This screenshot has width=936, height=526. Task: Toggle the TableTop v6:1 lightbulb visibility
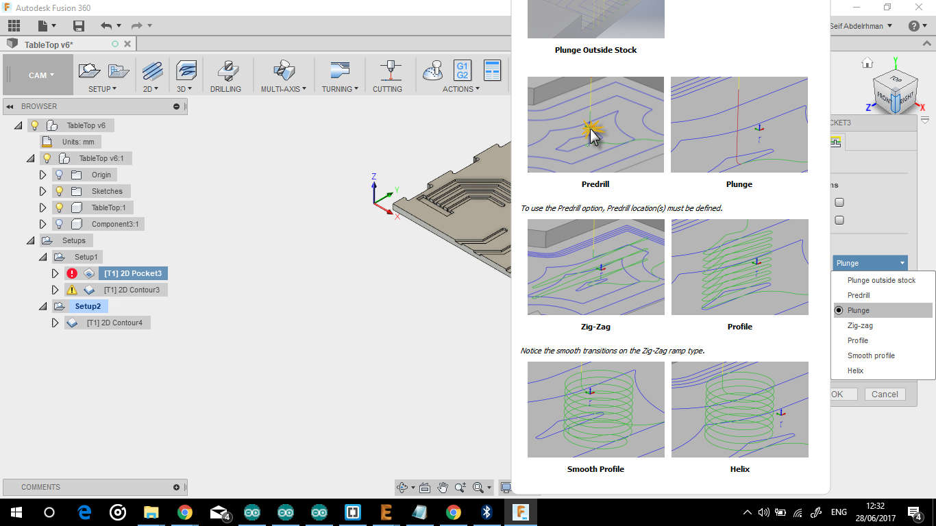pos(47,158)
